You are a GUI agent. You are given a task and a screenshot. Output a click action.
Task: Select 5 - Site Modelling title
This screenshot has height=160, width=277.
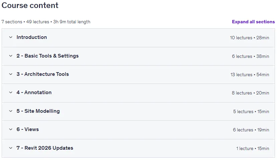pos(38,111)
